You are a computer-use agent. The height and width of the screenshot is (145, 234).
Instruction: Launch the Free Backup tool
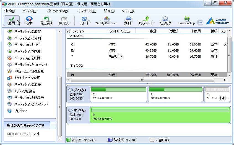(x=186, y=21)
